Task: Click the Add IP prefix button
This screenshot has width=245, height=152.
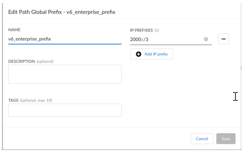Action: [151, 54]
